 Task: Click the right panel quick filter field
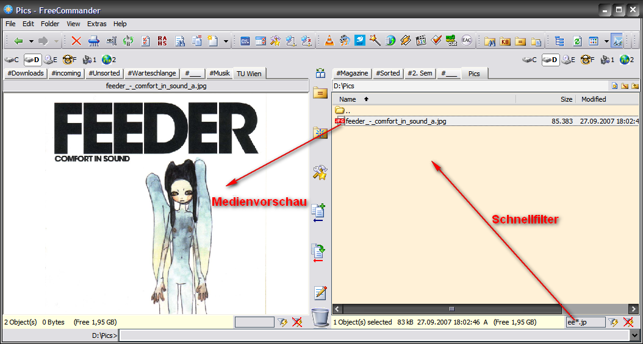click(x=586, y=322)
